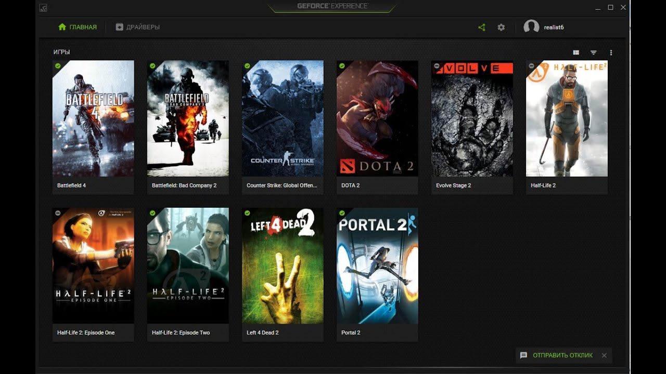
Task: Click optimized check badge on Bad Company 2
Action: pos(152,66)
